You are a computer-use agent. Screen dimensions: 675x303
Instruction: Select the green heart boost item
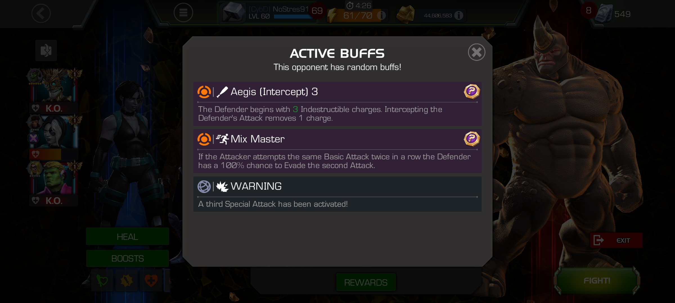click(102, 280)
